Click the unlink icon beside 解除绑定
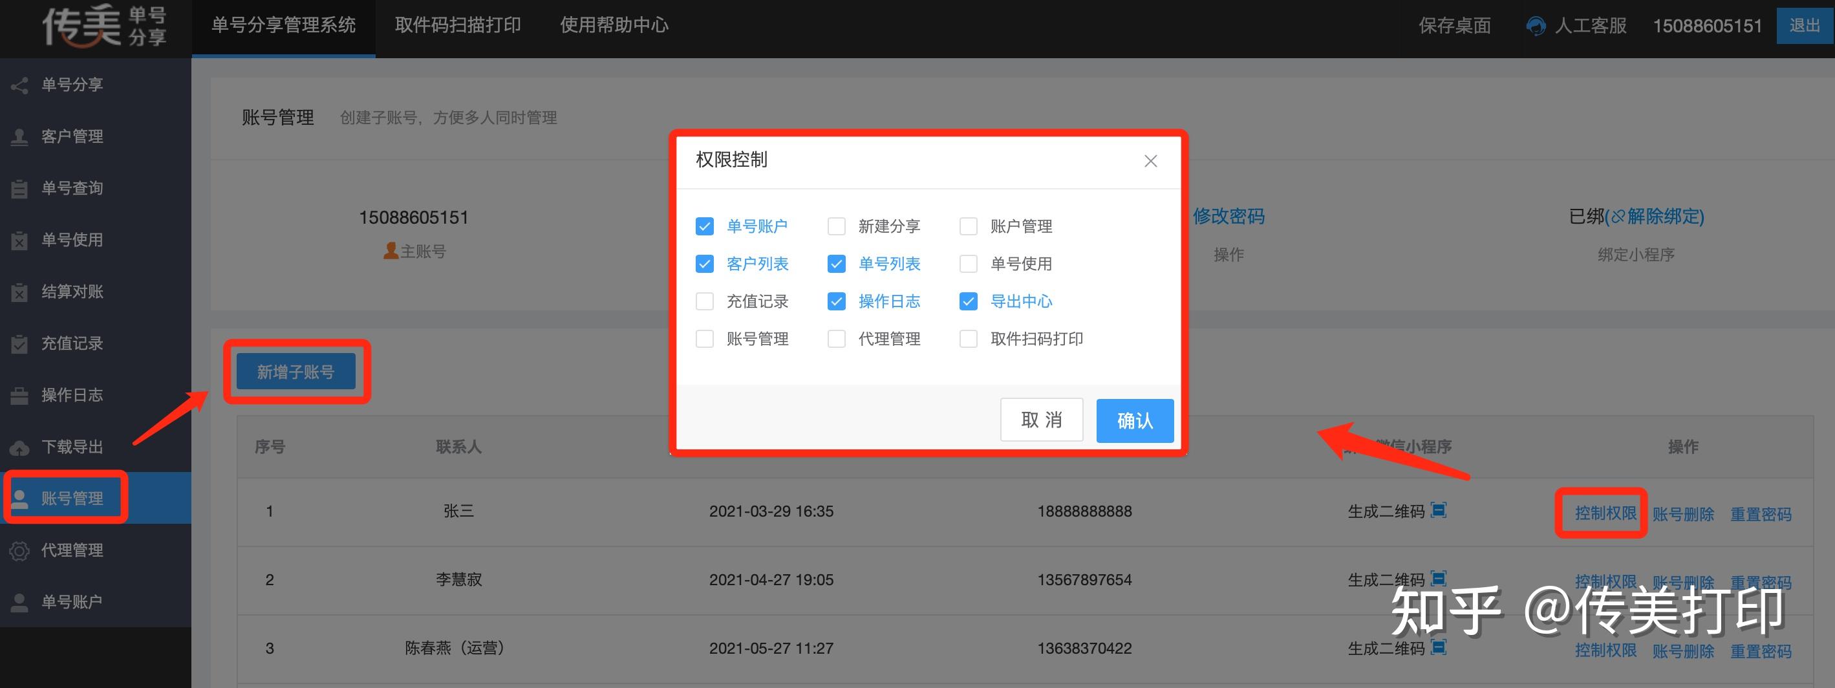This screenshot has height=688, width=1835. click(x=1618, y=217)
